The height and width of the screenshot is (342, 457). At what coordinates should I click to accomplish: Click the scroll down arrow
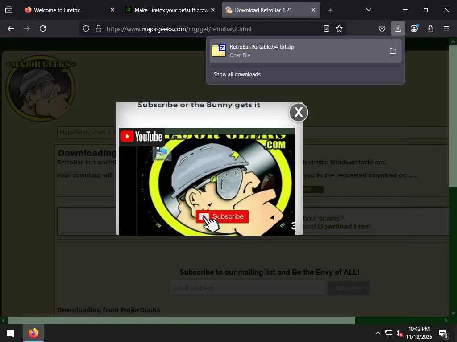pyautogui.click(x=453, y=313)
